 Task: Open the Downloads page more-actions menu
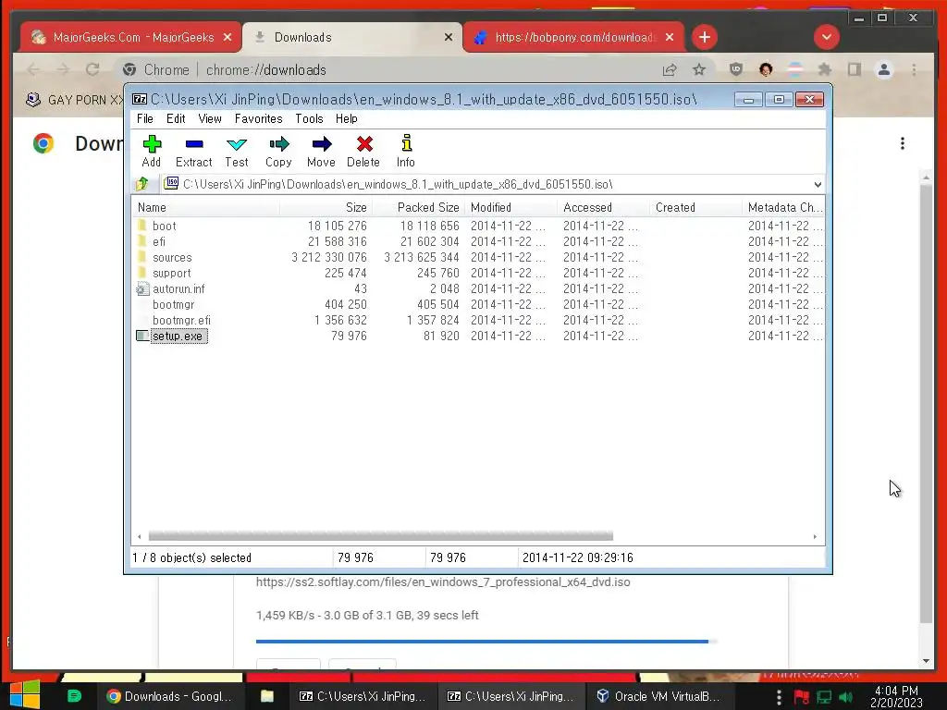point(903,143)
